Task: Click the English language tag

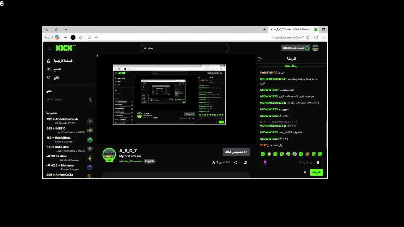Action: [150, 161]
